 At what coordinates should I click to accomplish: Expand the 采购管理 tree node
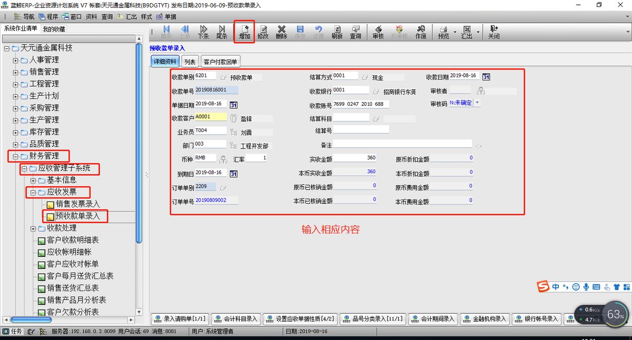point(16,108)
